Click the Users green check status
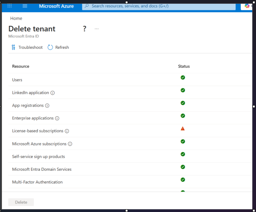Viewport: 256px width, 212px height. pos(183,78)
